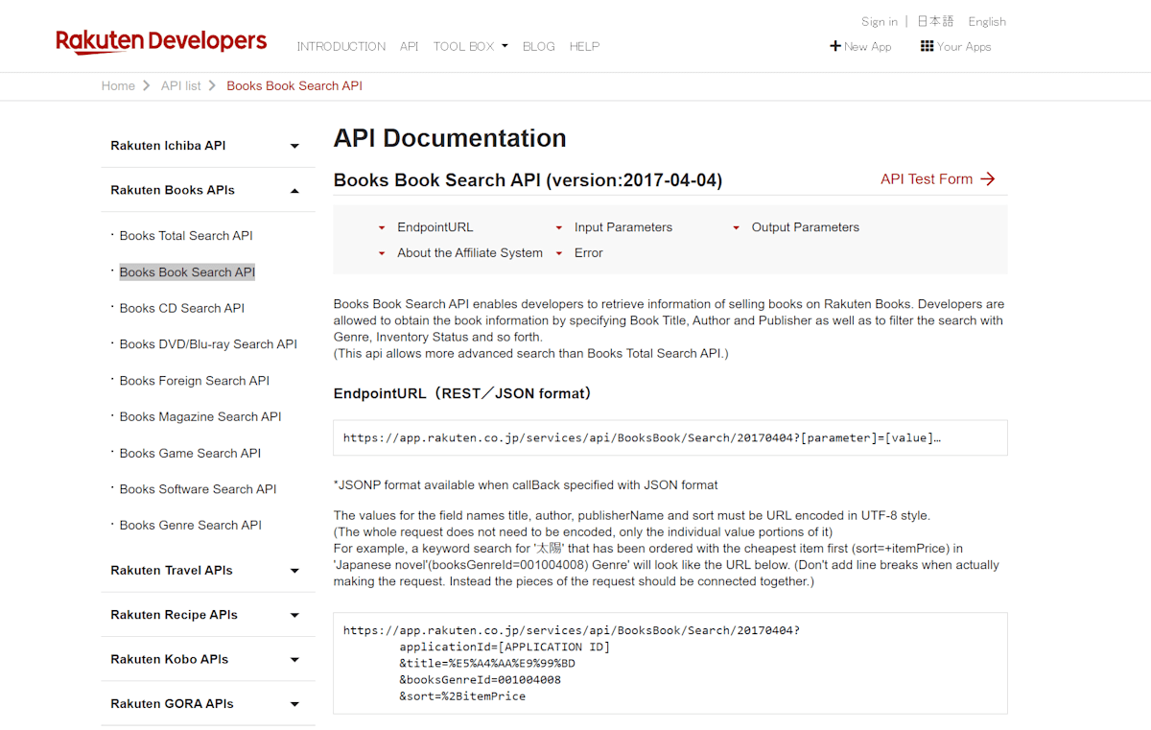Open Books Magazine Search API
1151x730 pixels.
point(200,416)
